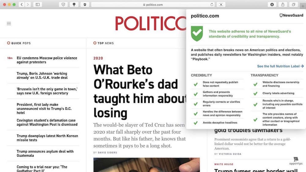This screenshot has width=306, height=172.
Task: Click checkmark beside 'Does not repeatedly publish false content'
Action: (195, 84)
